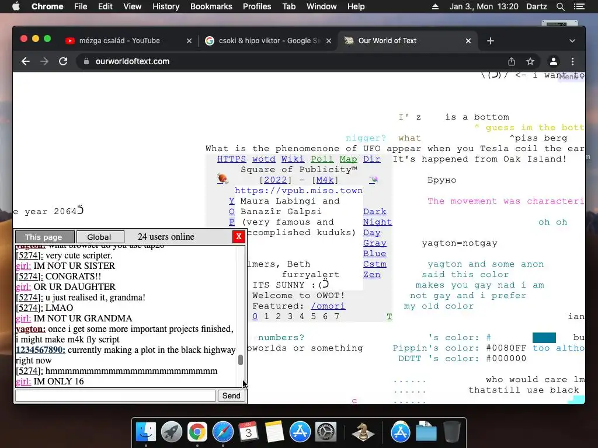Close the mézga család YouTube tab

pos(189,41)
